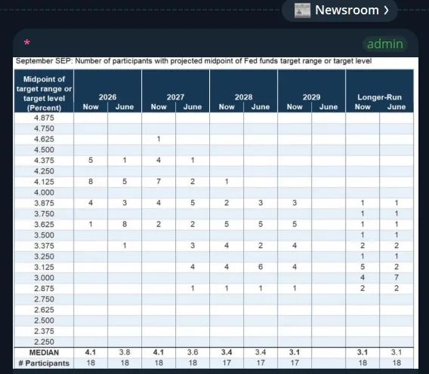The width and height of the screenshot is (429, 374).
Task: Click the '7' in 2027 Now, 4.125 row
Action: [159, 182]
